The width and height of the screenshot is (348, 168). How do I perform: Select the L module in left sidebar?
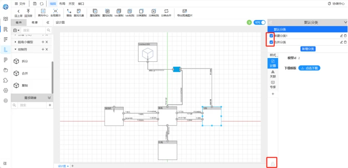click(6, 50)
